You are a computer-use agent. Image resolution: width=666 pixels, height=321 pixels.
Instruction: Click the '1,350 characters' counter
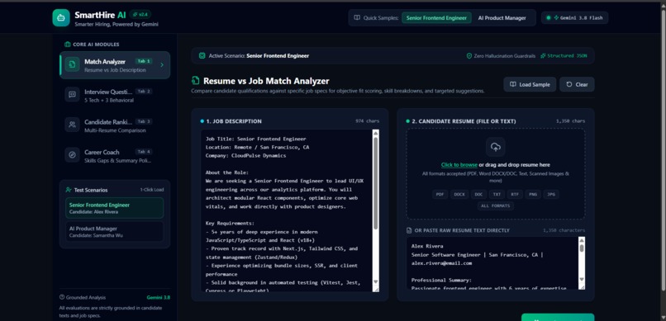[x=564, y=230]
